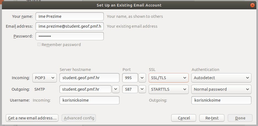
Task: Close the Set Up Email Account dialog
Action: point(252,5)
